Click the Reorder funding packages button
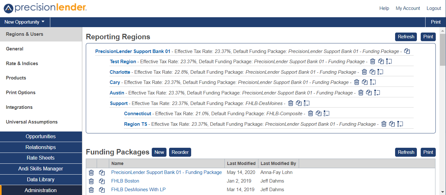This screenshot has width=446, height=195. coord(180,152)
